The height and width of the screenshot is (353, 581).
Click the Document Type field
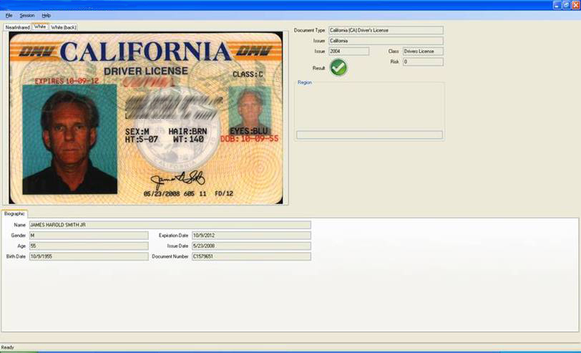click(386, 30)
